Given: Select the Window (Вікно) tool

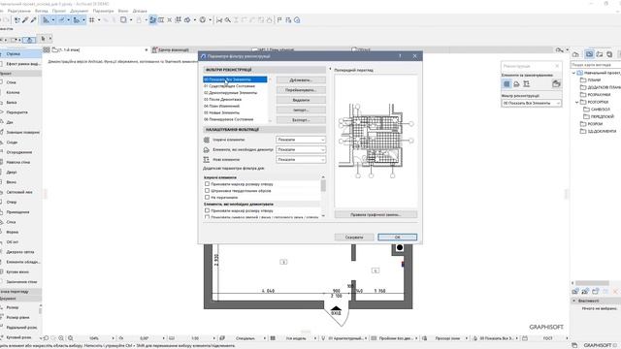Looking at the screenshot, I should (19, 182).
